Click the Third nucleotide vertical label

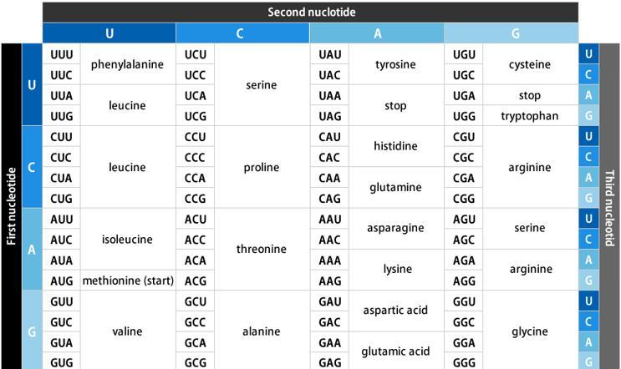point(609,206)
